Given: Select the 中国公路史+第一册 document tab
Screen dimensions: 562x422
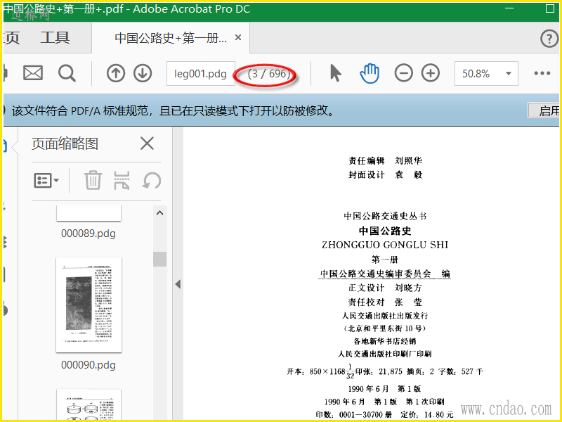Looking at the screenshot, I should [171, 38].
